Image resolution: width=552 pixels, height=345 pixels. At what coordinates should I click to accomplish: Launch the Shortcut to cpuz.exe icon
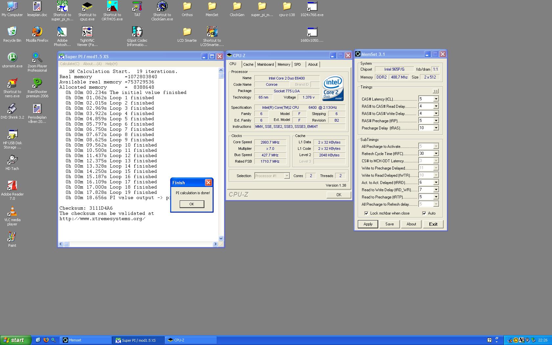point(87,11)
